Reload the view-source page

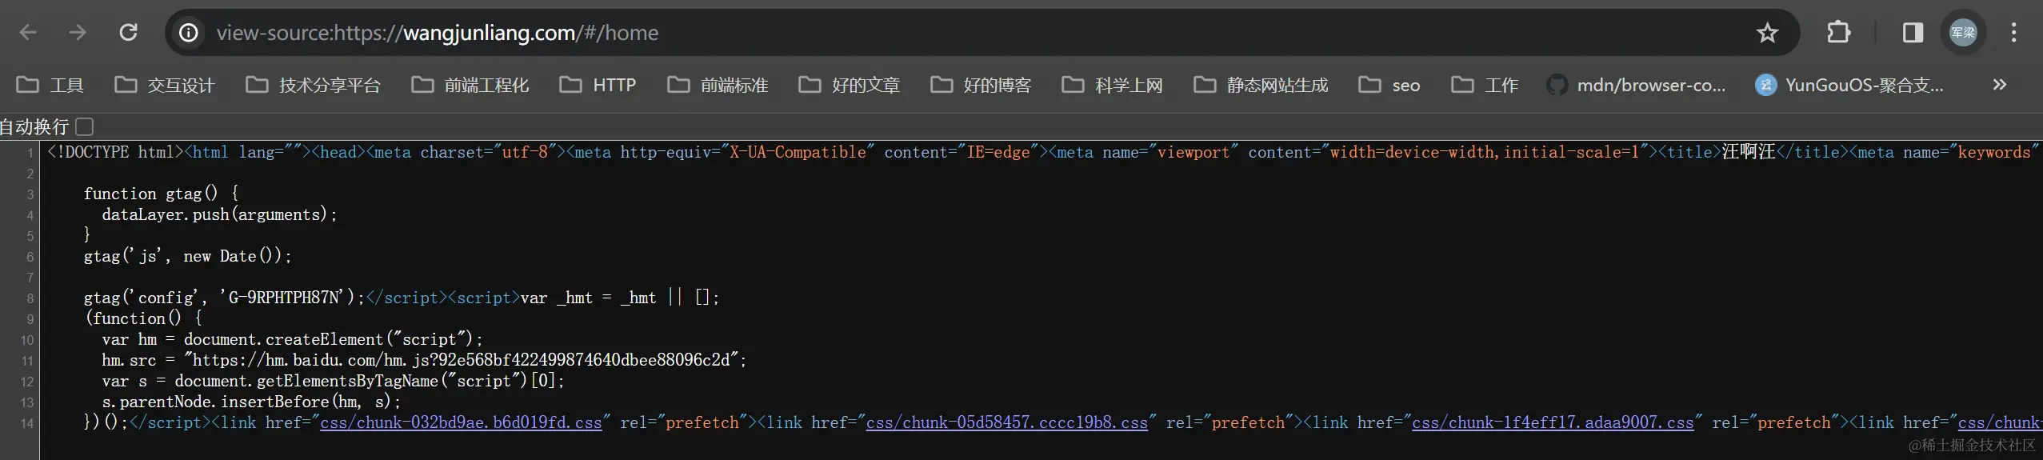128,33
